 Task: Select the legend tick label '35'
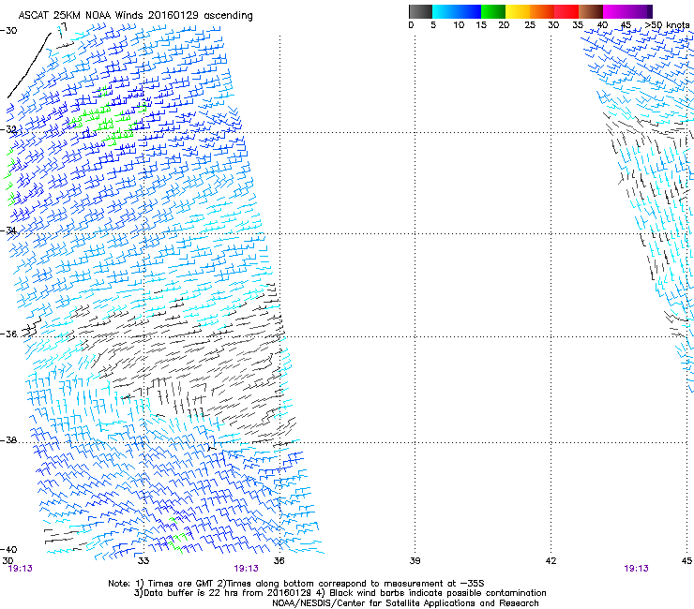tap(578, 25)
